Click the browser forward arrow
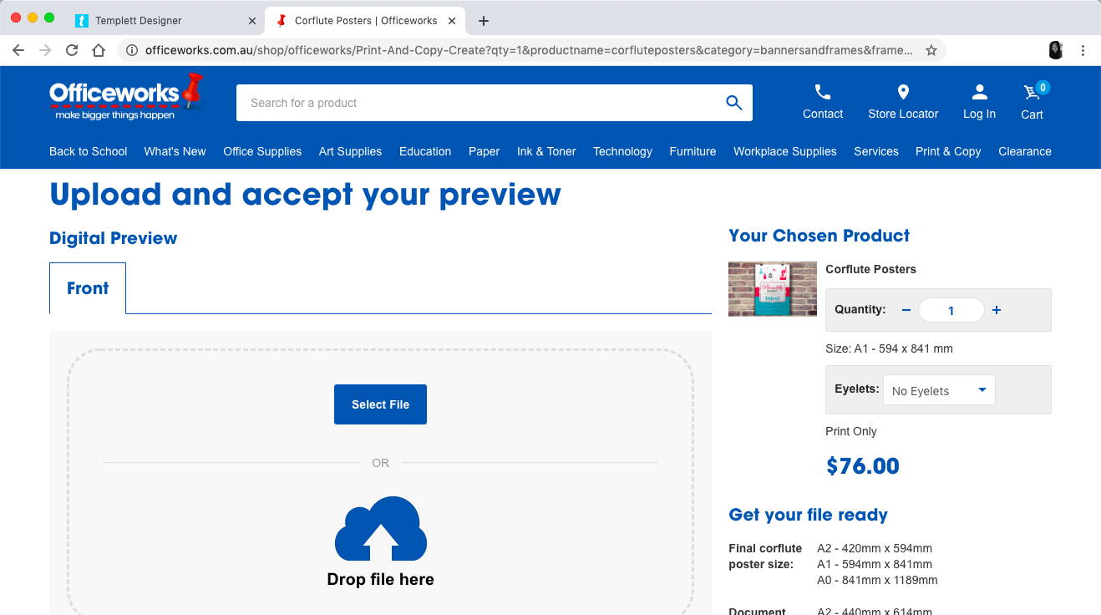This screenshot has width=1101, height=615. (45, 50)
